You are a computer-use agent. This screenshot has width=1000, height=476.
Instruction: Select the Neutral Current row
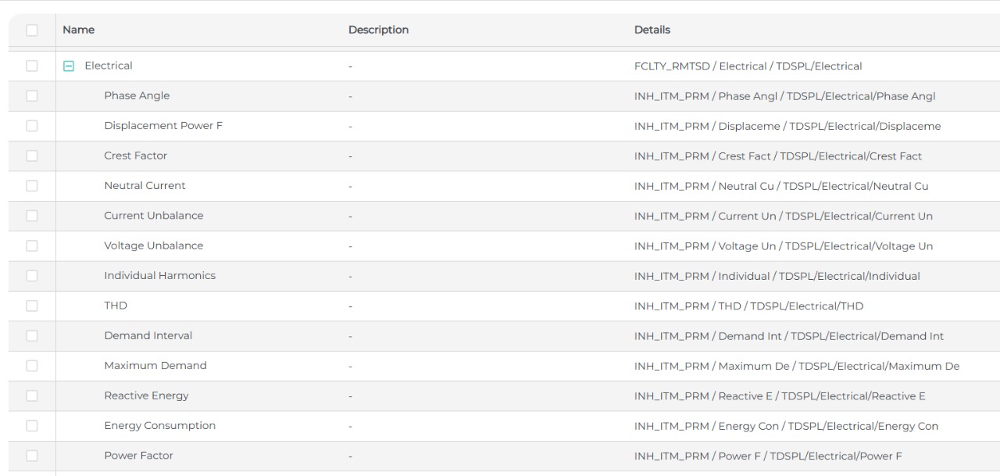(145, 185)
